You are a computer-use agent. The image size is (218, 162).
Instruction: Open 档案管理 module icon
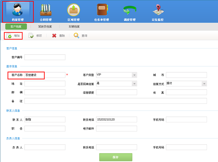[x=18, y=10]
